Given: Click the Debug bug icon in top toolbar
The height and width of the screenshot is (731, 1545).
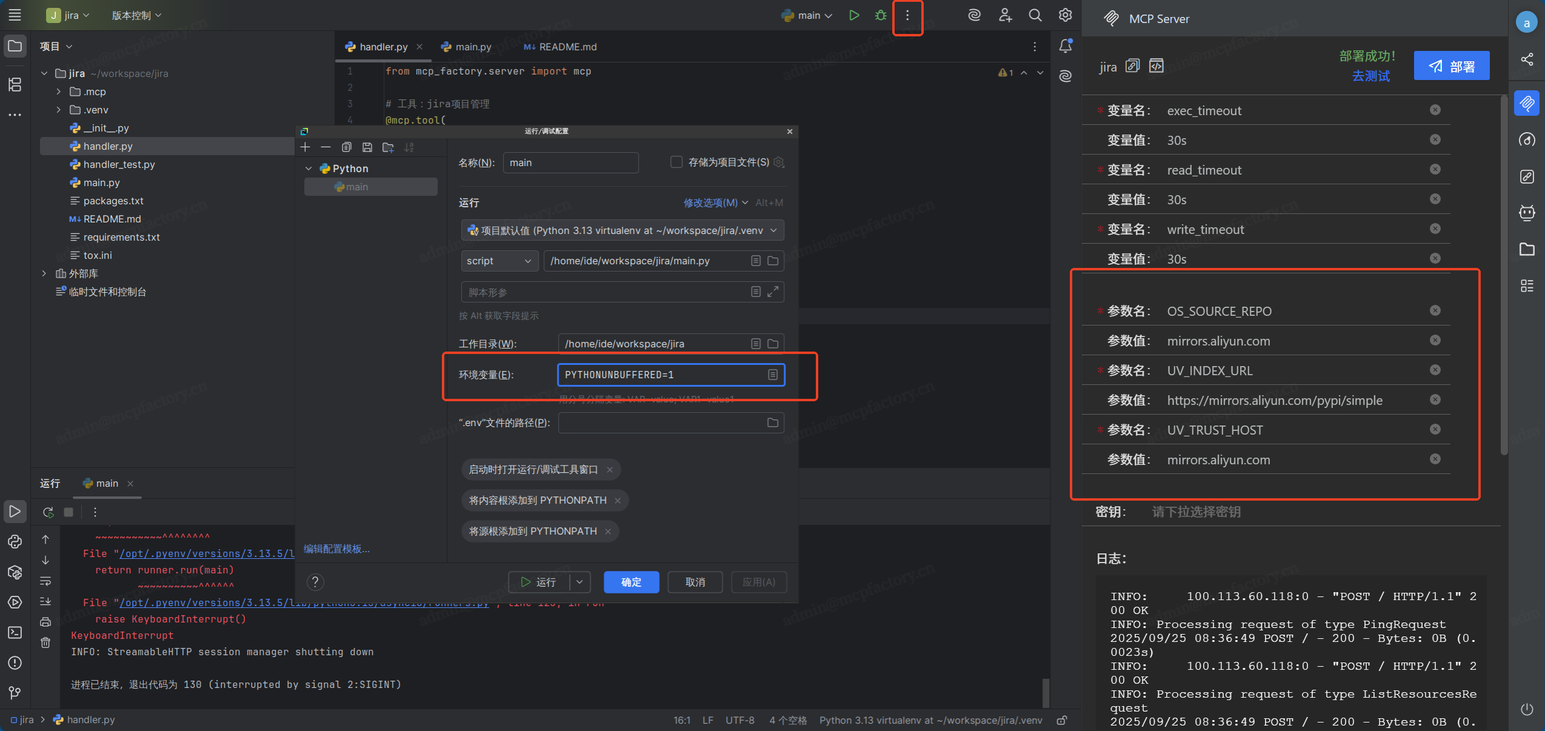Looking at the screenshot, I should 881,15.
